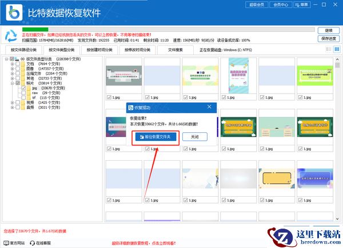Check the 图像 checkbox
The height and width of the screenshot is (248, 343).
pos(18,69)
